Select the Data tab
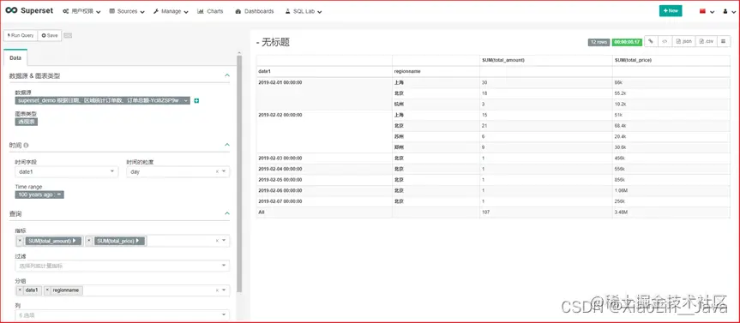 click(15, 57)
